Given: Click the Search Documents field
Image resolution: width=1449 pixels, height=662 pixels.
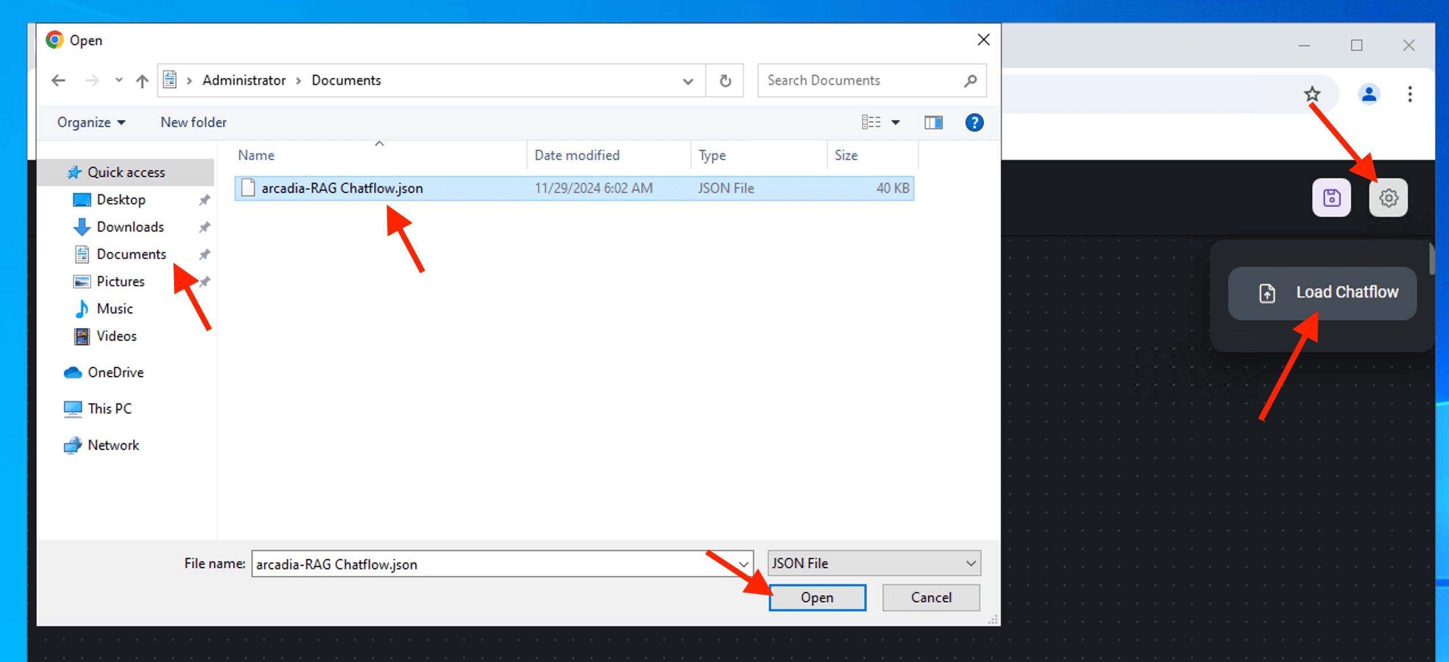Looking at the screenshot, I should coord(862,81).
